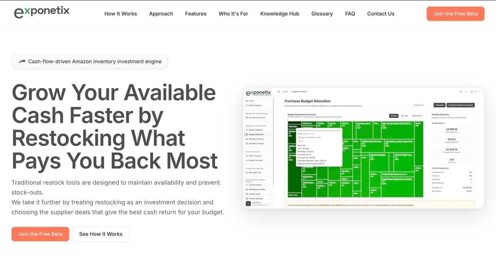The image size is (496, 271).
Task: Toggle the sidebar panel icon beside the breadcrumb
Action: [279, 92]
